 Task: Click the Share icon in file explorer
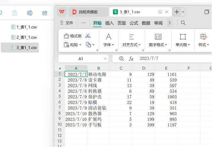45,13
